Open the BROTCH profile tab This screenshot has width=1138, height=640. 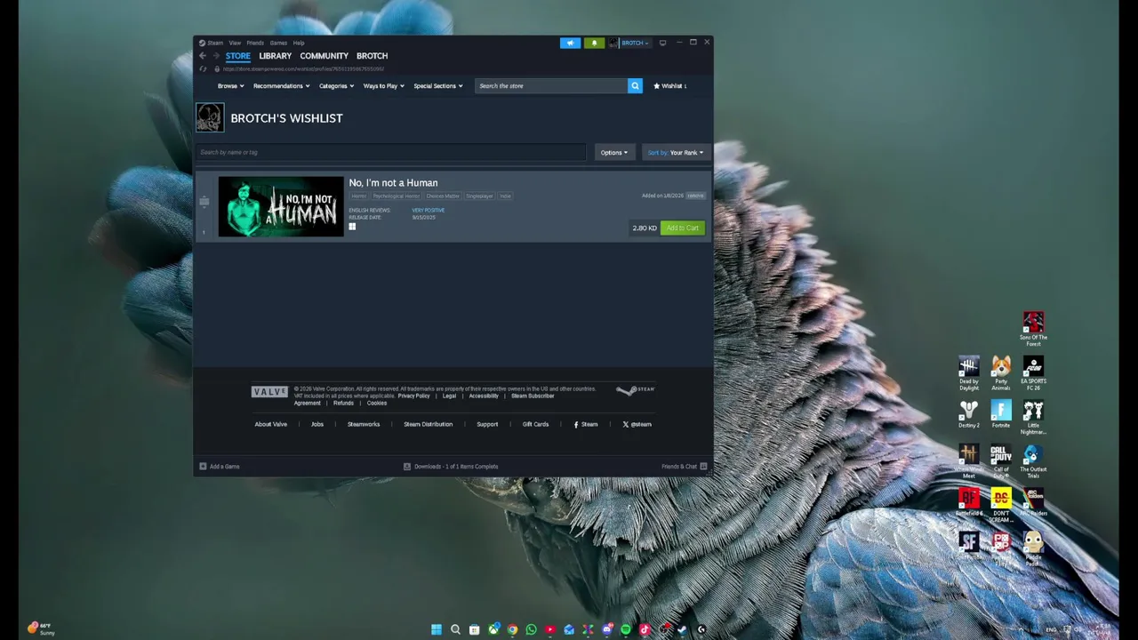pos(372,56)
